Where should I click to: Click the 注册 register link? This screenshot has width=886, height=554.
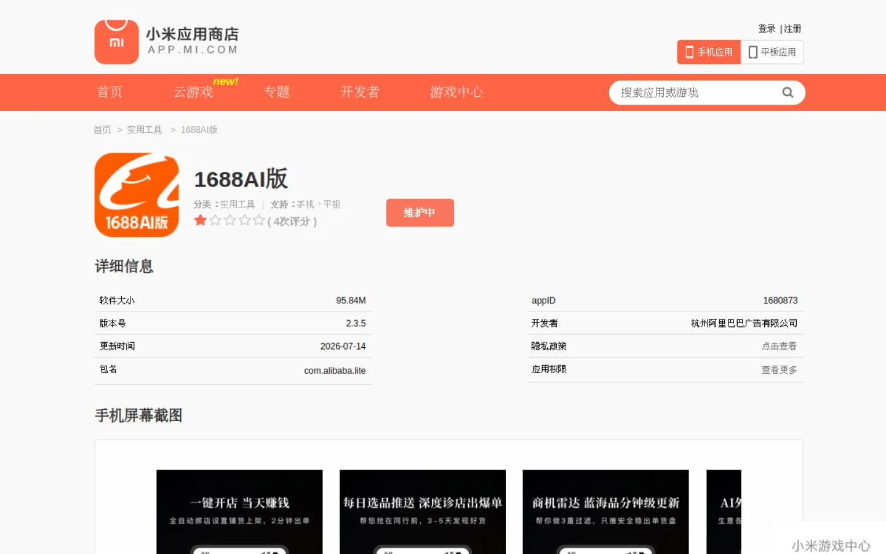click(x=792, y=28)
